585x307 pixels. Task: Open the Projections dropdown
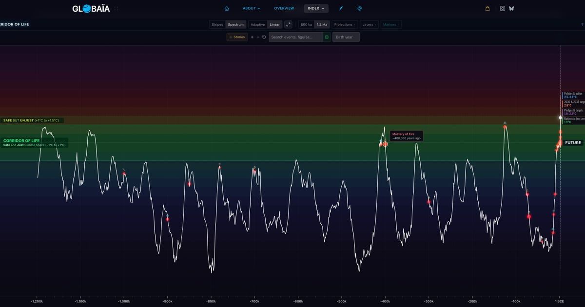coord(344,24)
